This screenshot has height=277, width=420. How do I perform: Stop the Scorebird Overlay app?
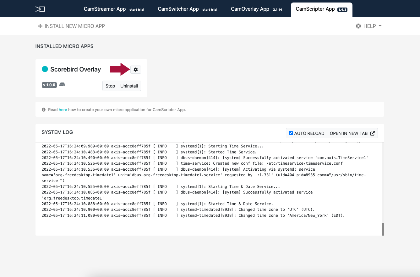[110, 86]
